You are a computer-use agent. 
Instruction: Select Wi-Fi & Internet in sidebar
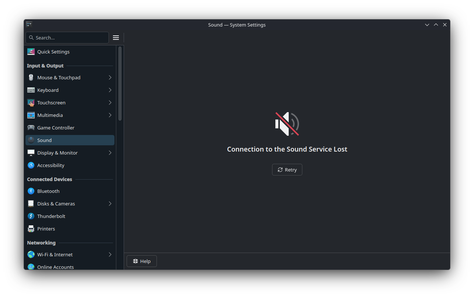click(70, 254)
